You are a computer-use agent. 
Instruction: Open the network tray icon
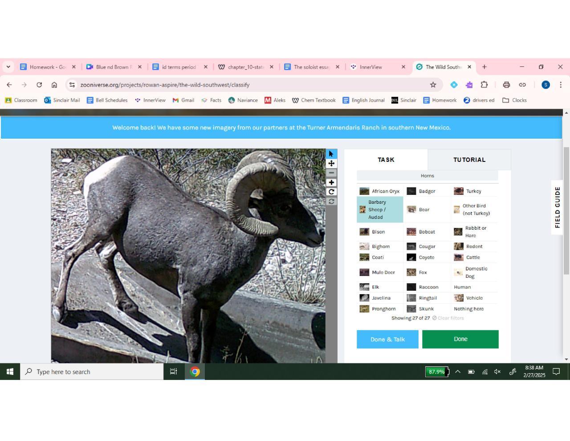pos(484,371)
